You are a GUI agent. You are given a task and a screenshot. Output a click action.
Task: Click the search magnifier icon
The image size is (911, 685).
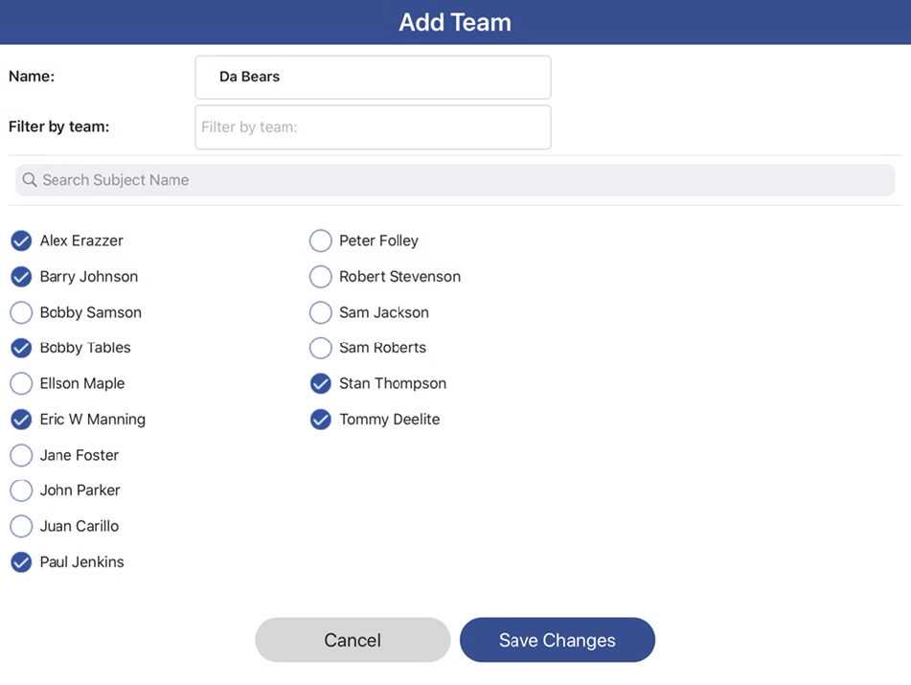click(29, 179)
